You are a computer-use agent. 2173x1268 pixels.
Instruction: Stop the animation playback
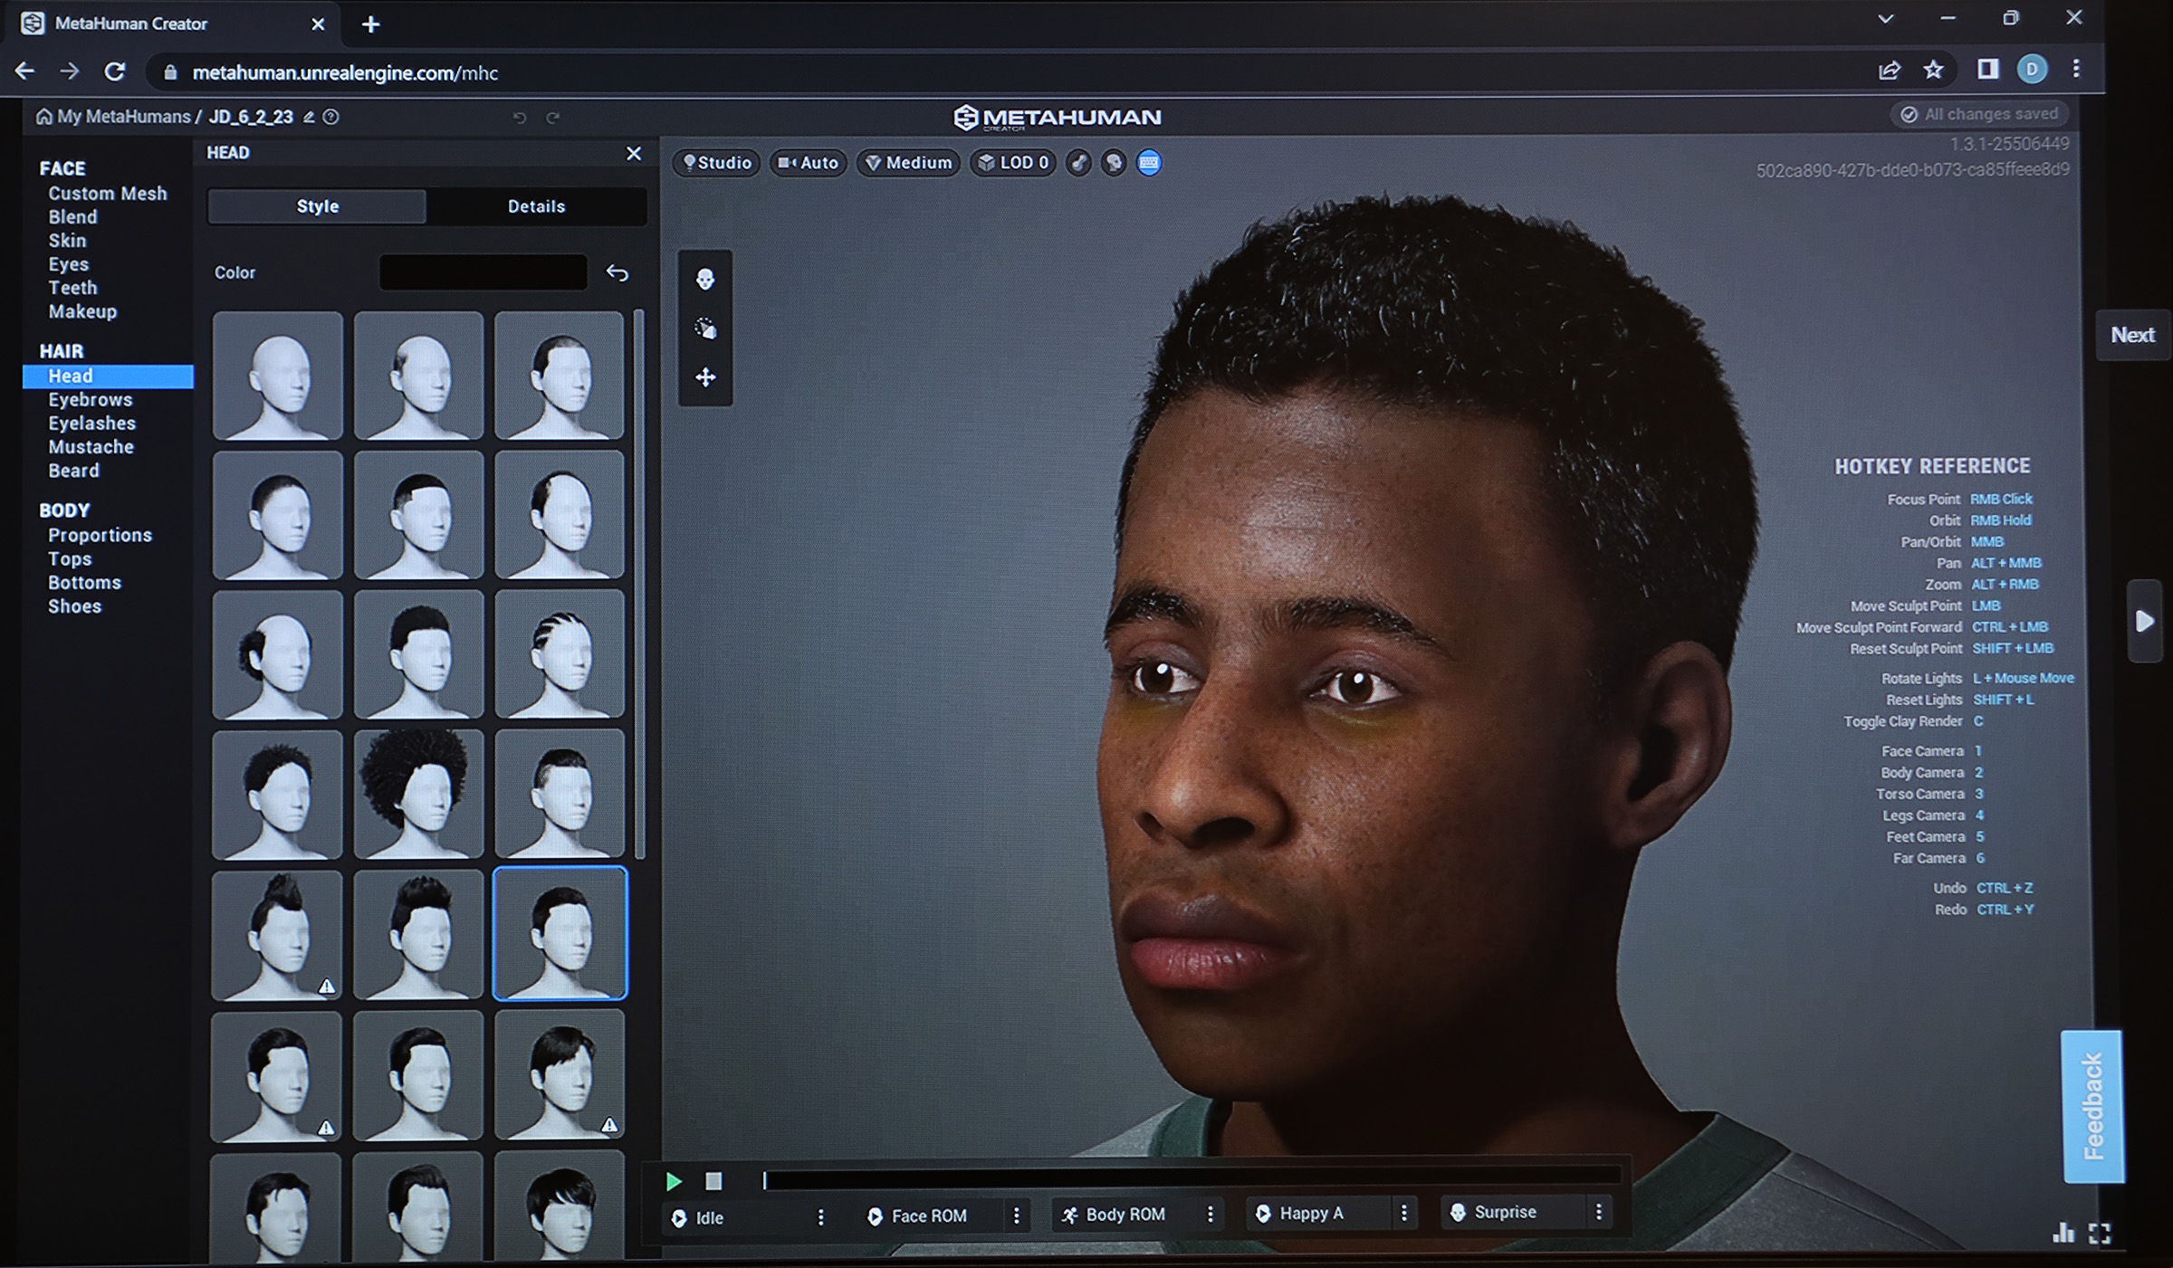(x=713, y=1181)
